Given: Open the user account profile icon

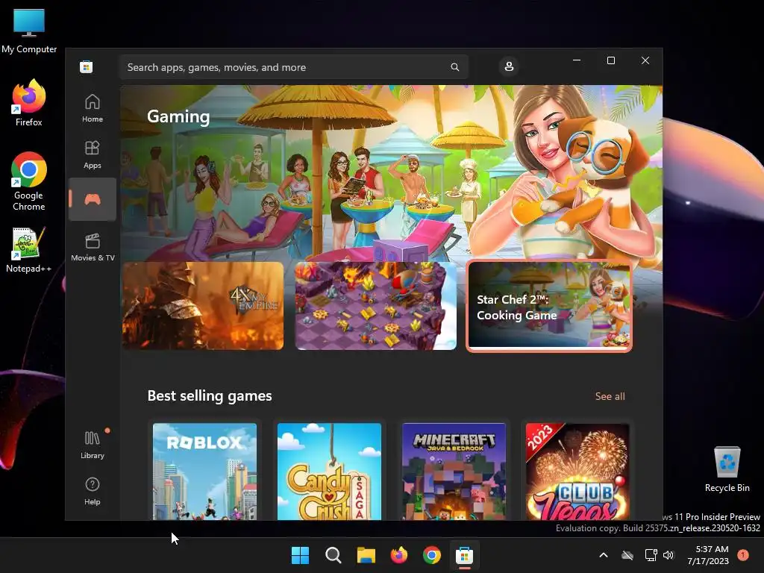Looking at the screenshot, I should 509,66.
